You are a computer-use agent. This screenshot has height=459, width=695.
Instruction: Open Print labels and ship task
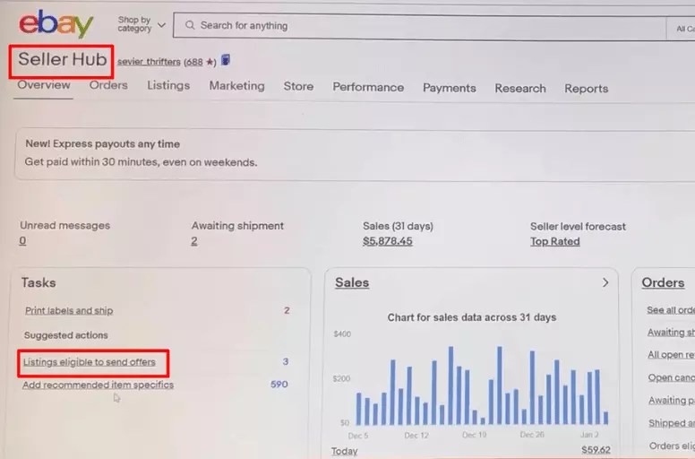[69, 310]
